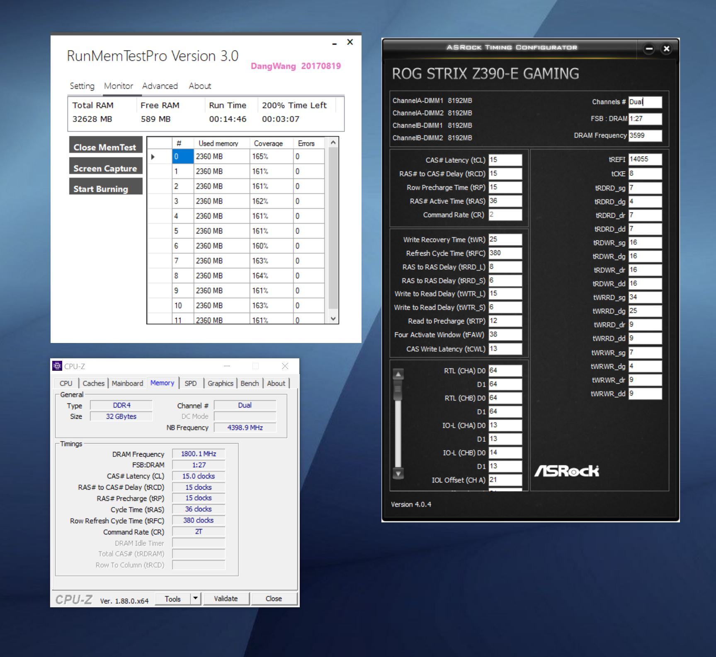The width and height of the screenshot is (716, 657).
Task: Click the CPU-Z app icon in title bar
Action: point(57,366)
